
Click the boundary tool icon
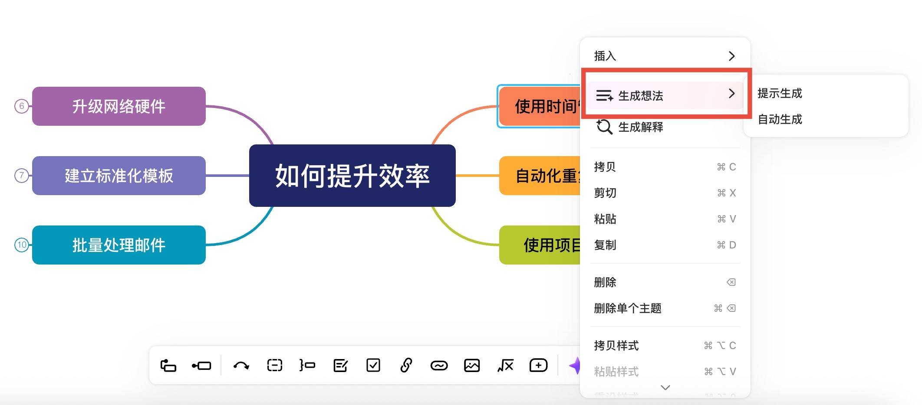coord(274,366)
